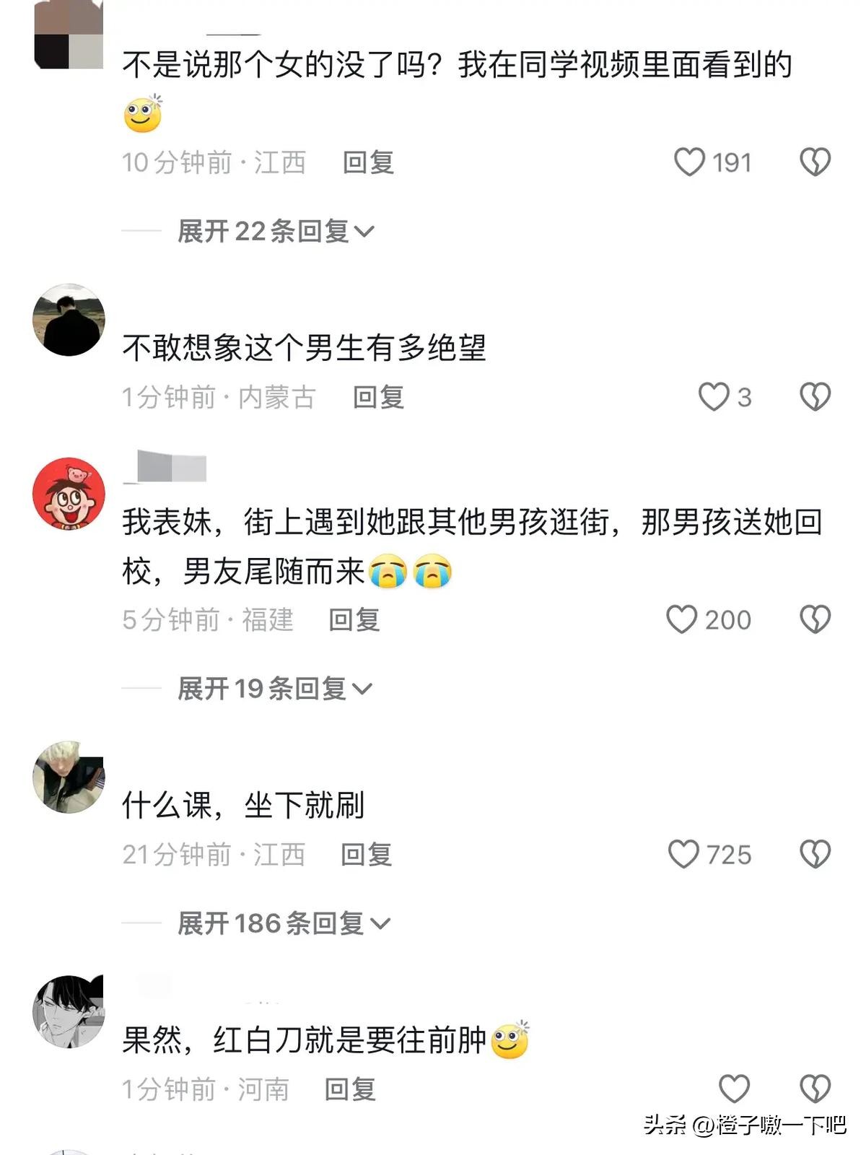Open the manga-style avatar profile
This screenshot has height=1155, width=866.
coord(69,1011)
